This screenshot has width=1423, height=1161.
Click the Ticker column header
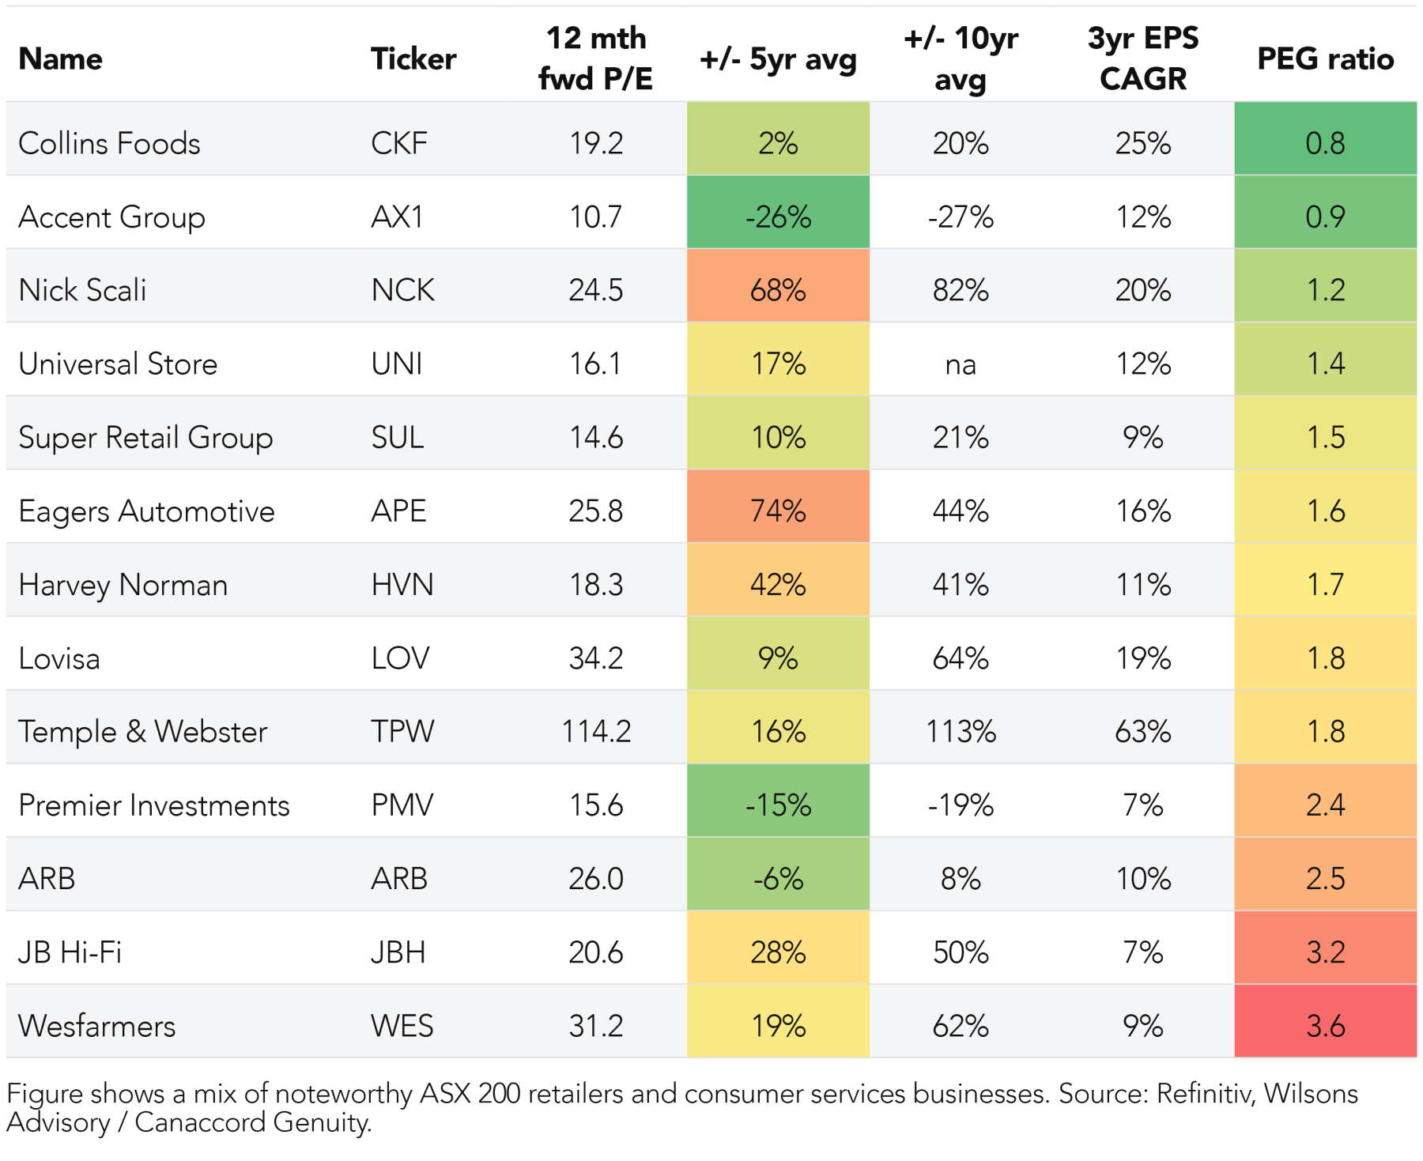pyautogui.click(x=413, y=59)
